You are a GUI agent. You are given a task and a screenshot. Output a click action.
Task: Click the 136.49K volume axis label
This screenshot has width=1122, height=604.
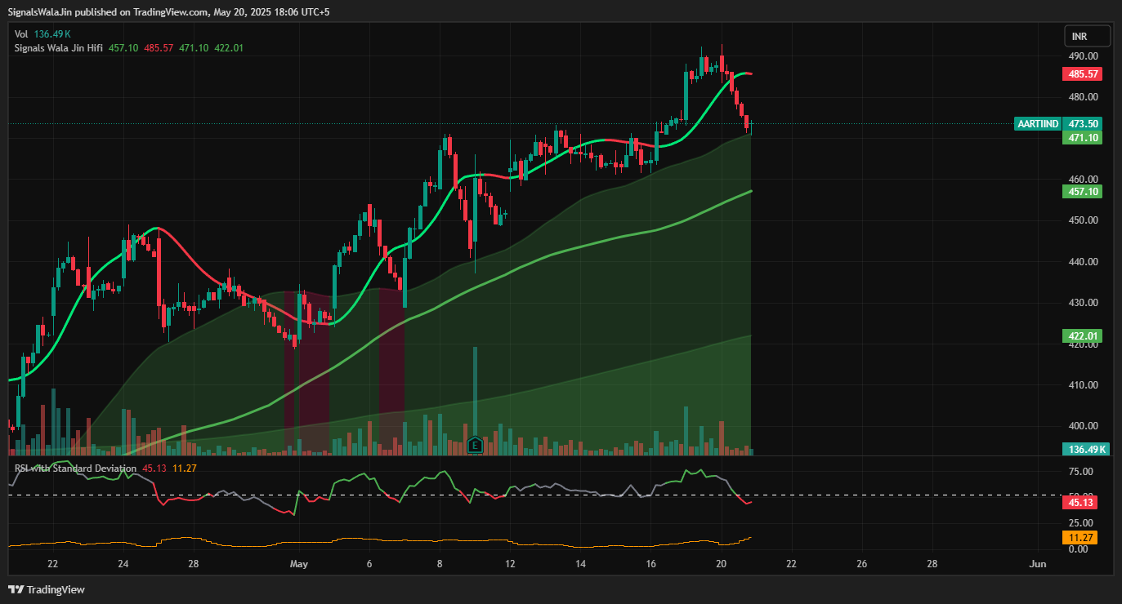(x=1087, y=450)
